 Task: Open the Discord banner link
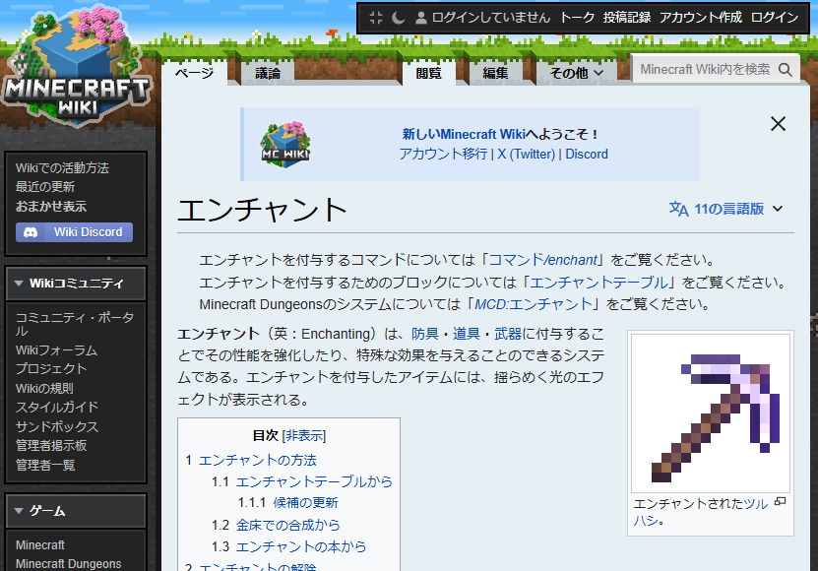click(587, 154)
